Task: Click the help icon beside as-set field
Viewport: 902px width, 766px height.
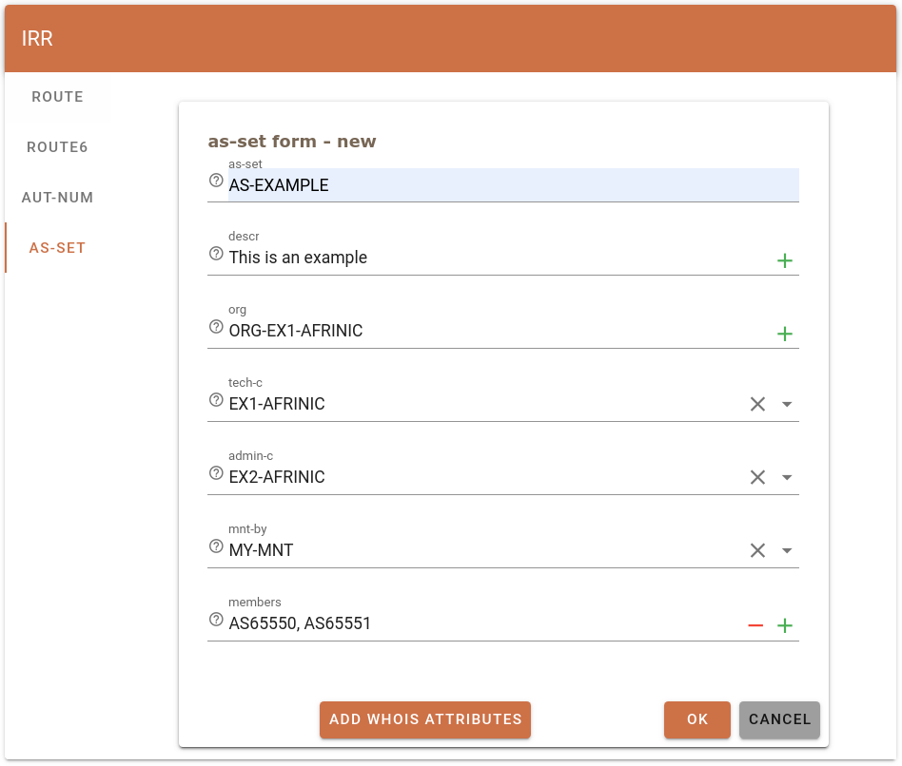Action: point(216,181)
